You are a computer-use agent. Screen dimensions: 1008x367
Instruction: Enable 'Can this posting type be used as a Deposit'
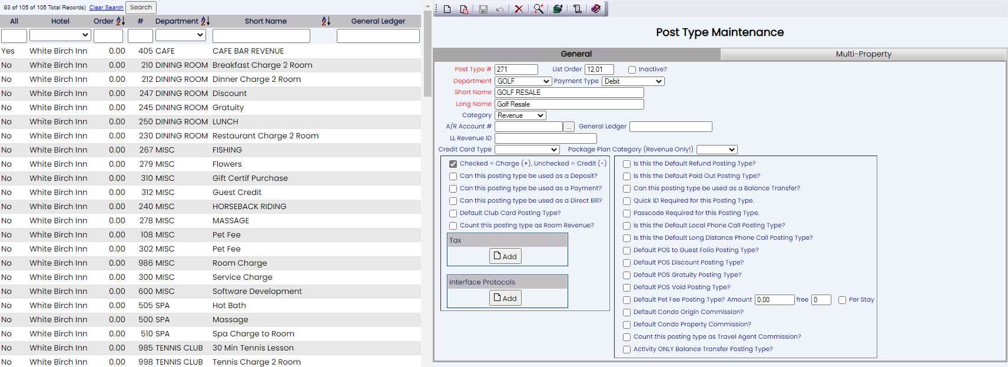(453, 176)
